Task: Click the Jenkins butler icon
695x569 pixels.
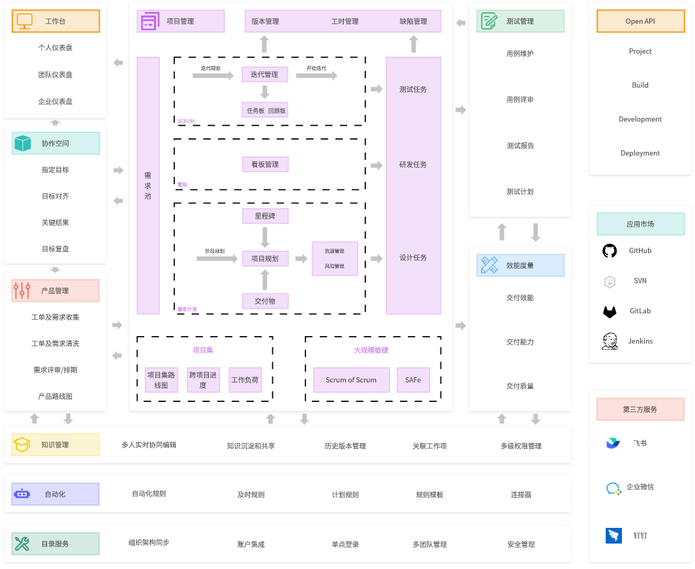Action: click(610, 341)
